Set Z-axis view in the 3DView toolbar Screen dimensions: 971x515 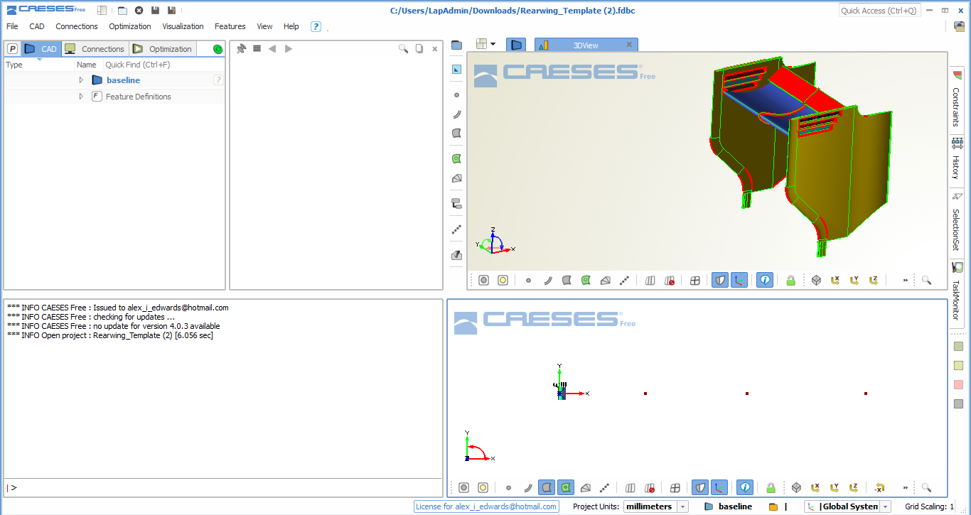[874, 280]
